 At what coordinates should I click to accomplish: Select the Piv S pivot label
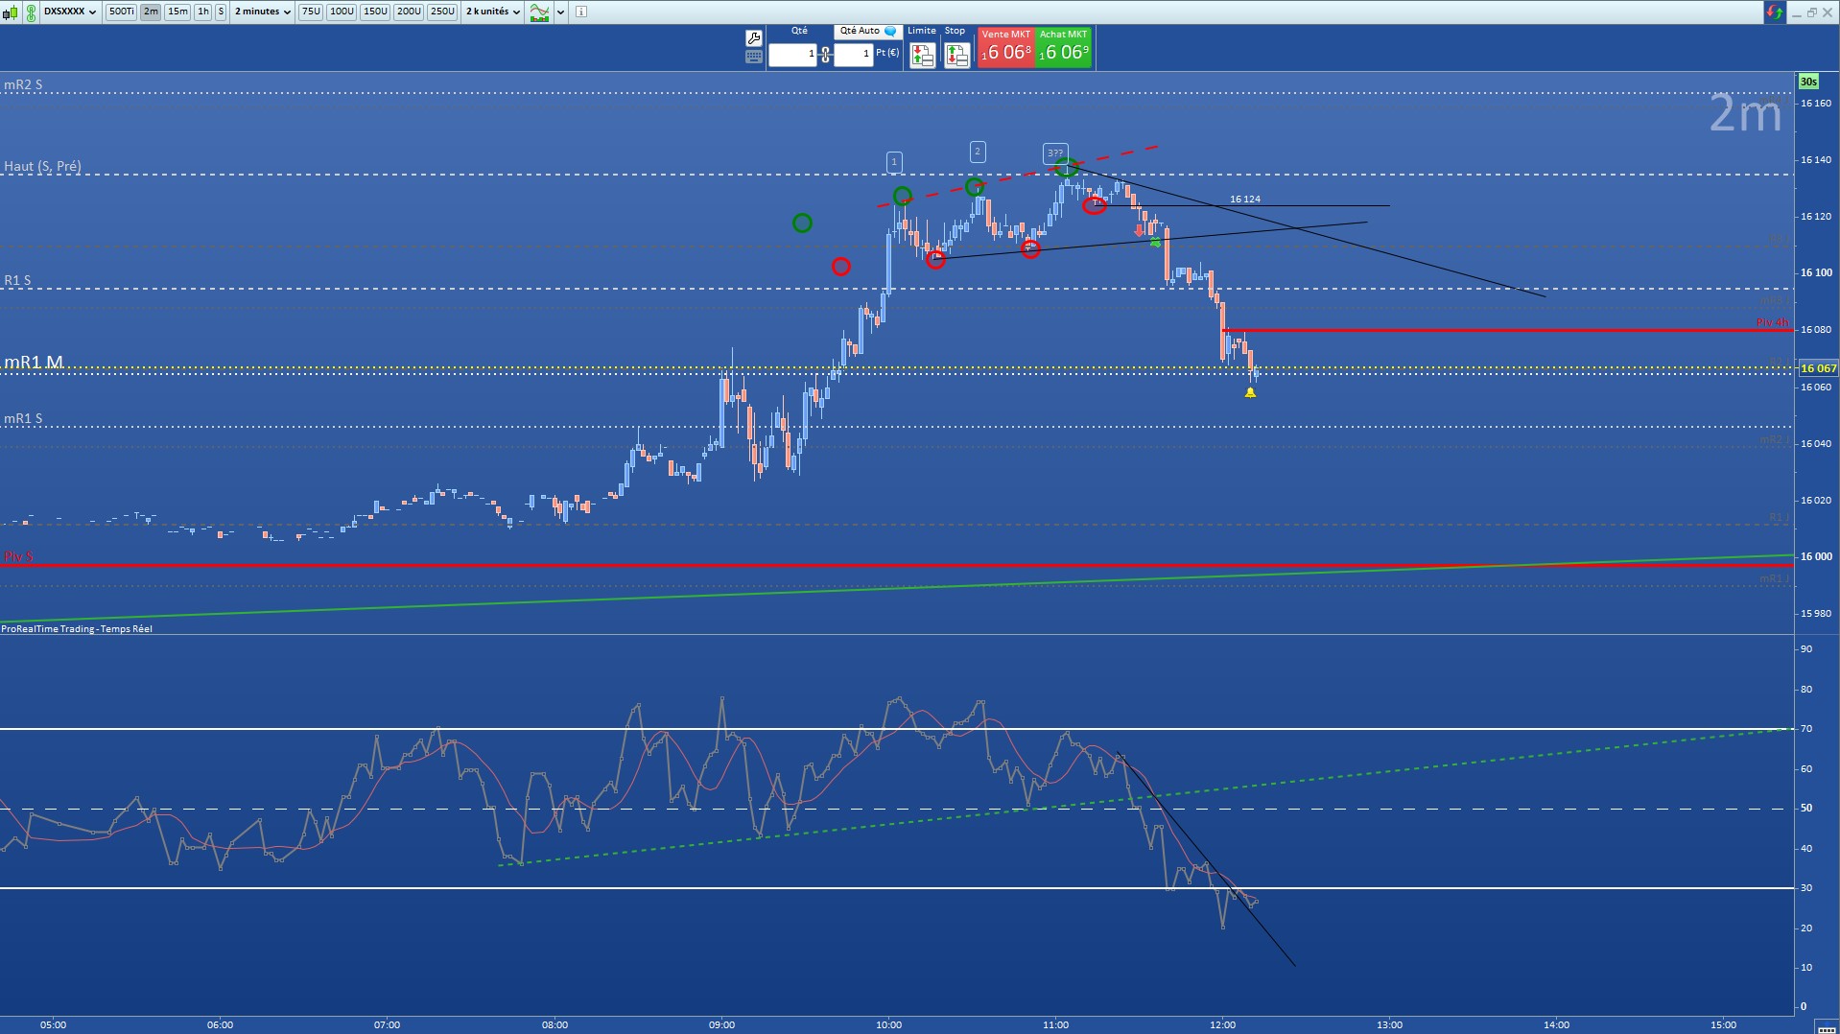[18, 556]
